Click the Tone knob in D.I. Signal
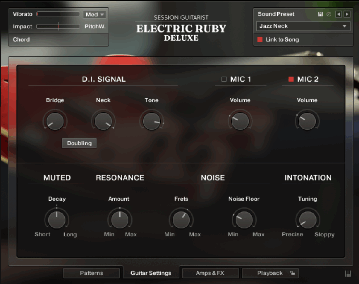Viewport: 359px width, 284px height. pos(152,121)
